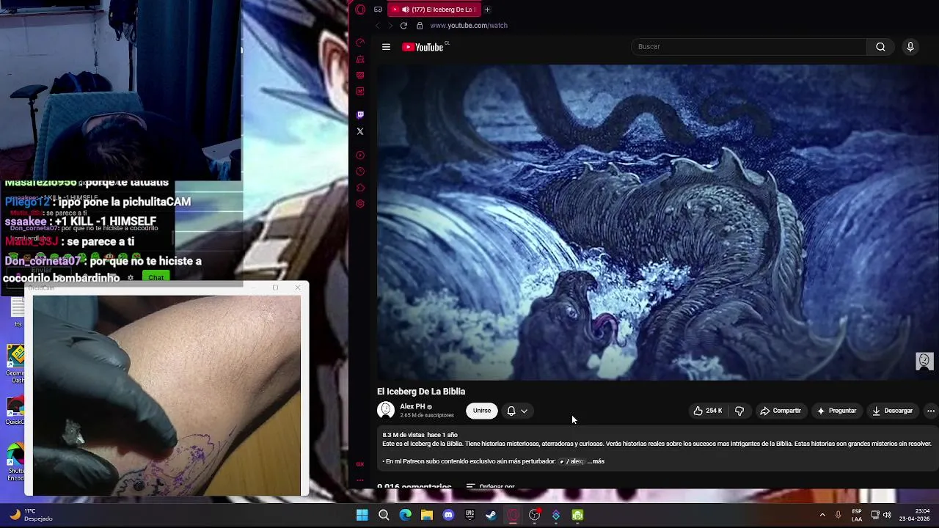The width and height of the screenshot is (939, 528).
Task: Click the playing video frame
Action: 658,222
